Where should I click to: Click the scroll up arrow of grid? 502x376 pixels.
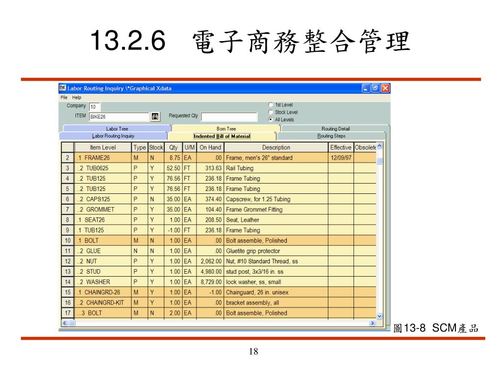coord(380,146)
